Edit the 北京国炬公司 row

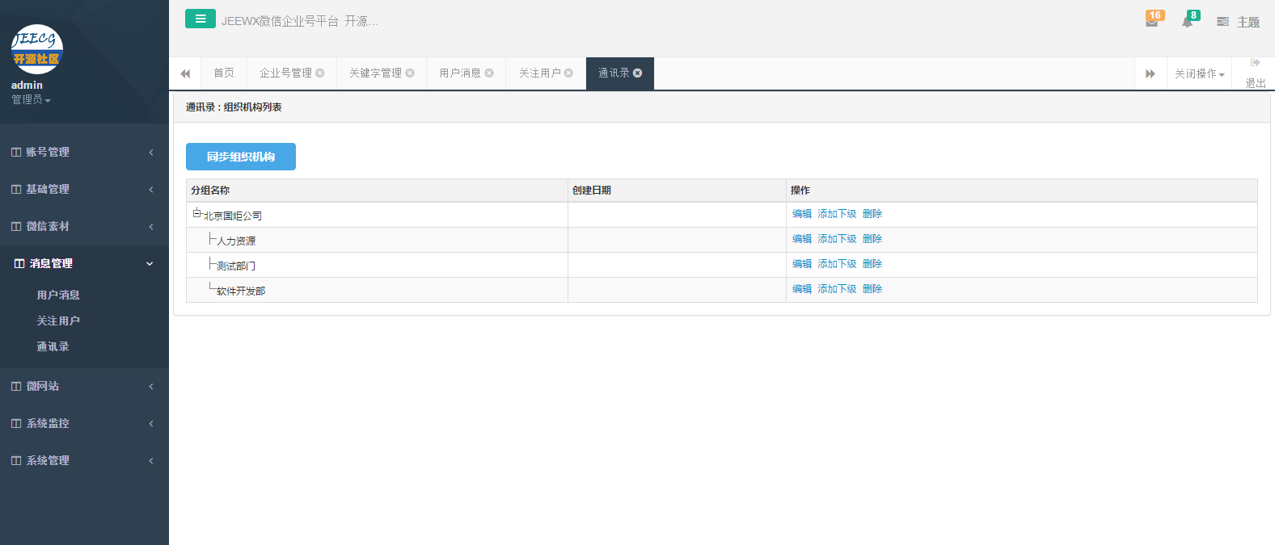click(802, 214)
